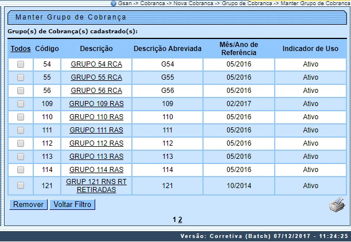Open the GRUPO 55 RCA link
Screen dimensions: 351x242
(96, 77)
